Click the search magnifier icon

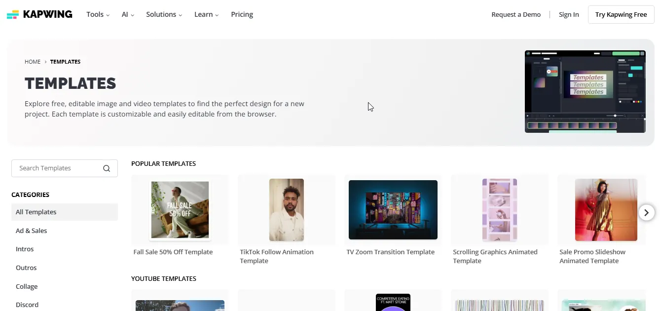pos(107,168)
